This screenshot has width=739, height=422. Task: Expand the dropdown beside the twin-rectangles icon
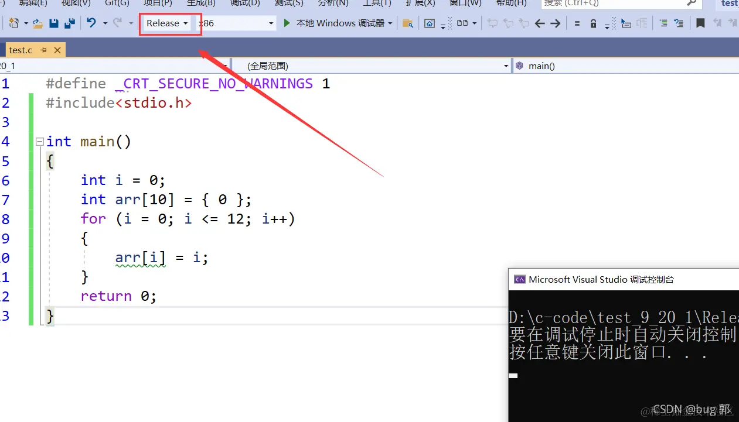(474, 23)
